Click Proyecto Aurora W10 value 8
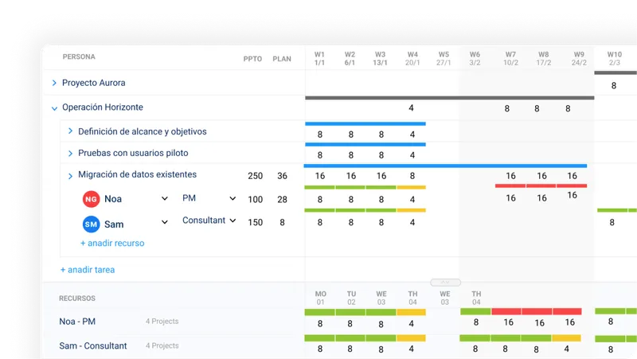Screen dimensions: 637x359 pyautogui.click(x=614, y=86)
